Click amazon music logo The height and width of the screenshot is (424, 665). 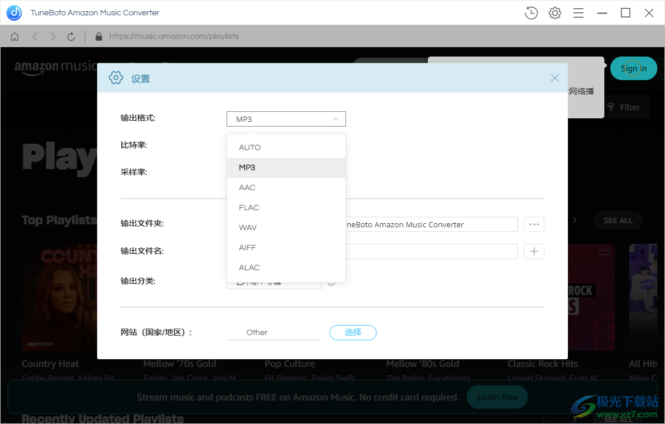tap(55, 67)
